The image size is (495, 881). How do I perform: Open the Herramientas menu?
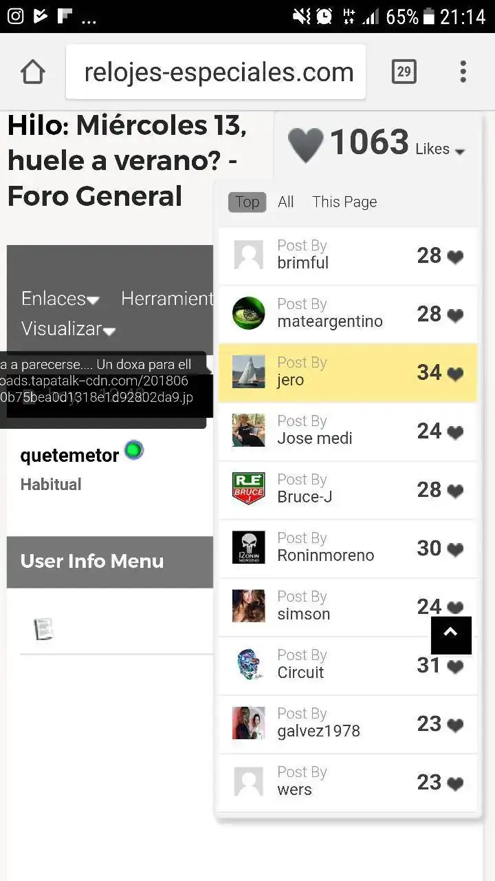pyautogui.click(x=167, y=298)
